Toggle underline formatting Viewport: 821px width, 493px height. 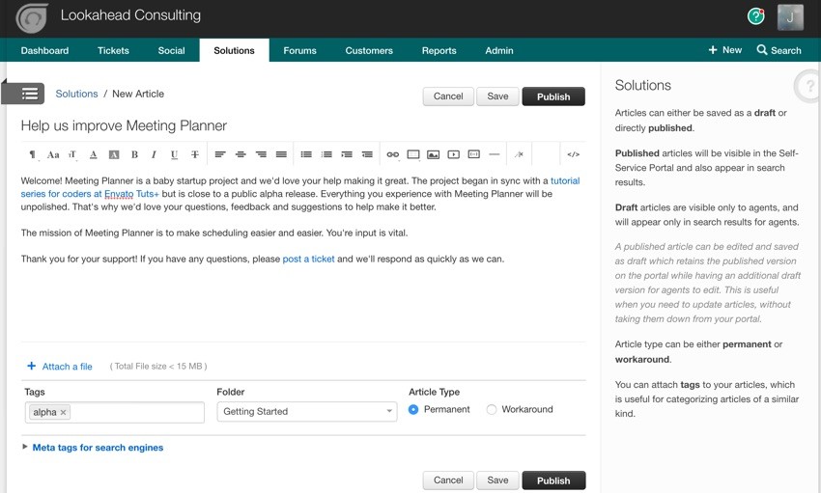click(x=174, y=154)
